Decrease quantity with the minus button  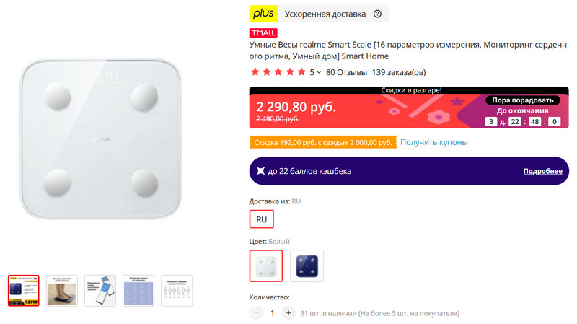256,313
